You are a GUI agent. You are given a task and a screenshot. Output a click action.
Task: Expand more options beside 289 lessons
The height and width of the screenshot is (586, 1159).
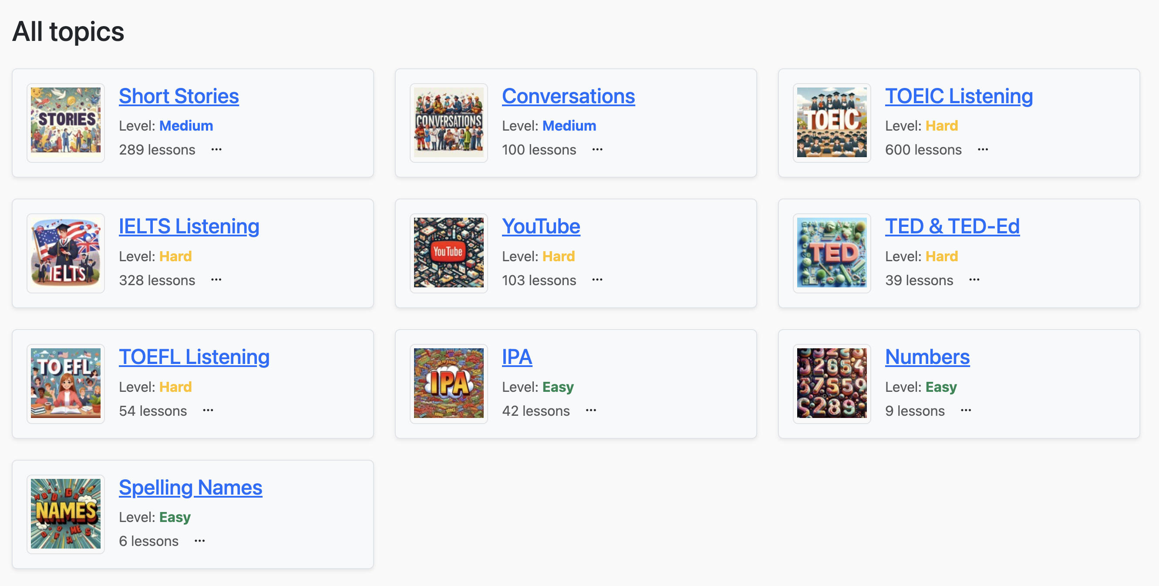(216, 149)
